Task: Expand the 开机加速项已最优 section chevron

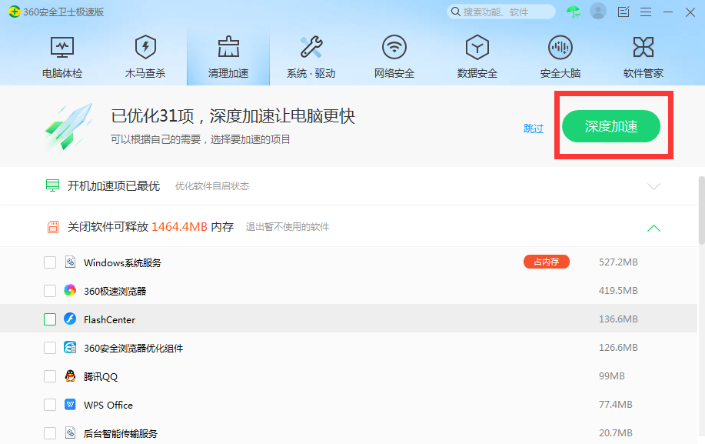Action: [653, 186]
